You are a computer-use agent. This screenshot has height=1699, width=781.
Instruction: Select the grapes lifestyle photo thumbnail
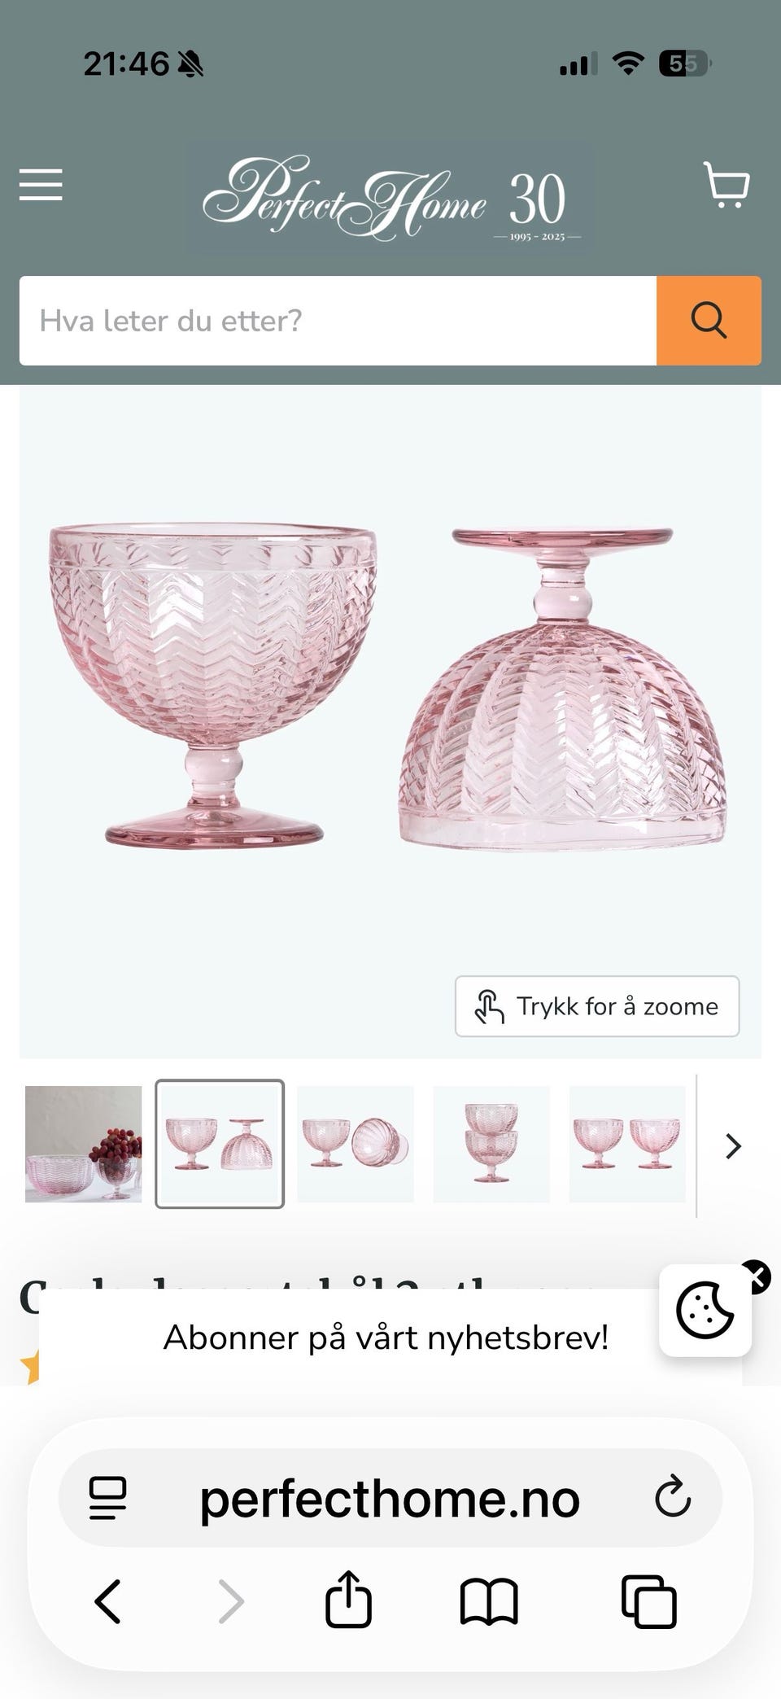[84, 1144]
